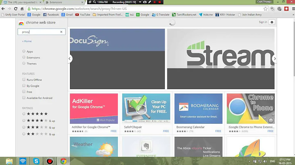Click Sign in link
The image size is (295, 165).
263,22
